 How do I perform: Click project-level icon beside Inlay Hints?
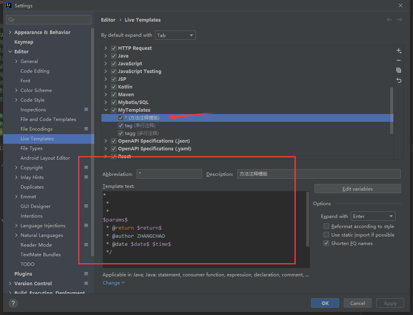coord(86,177)
